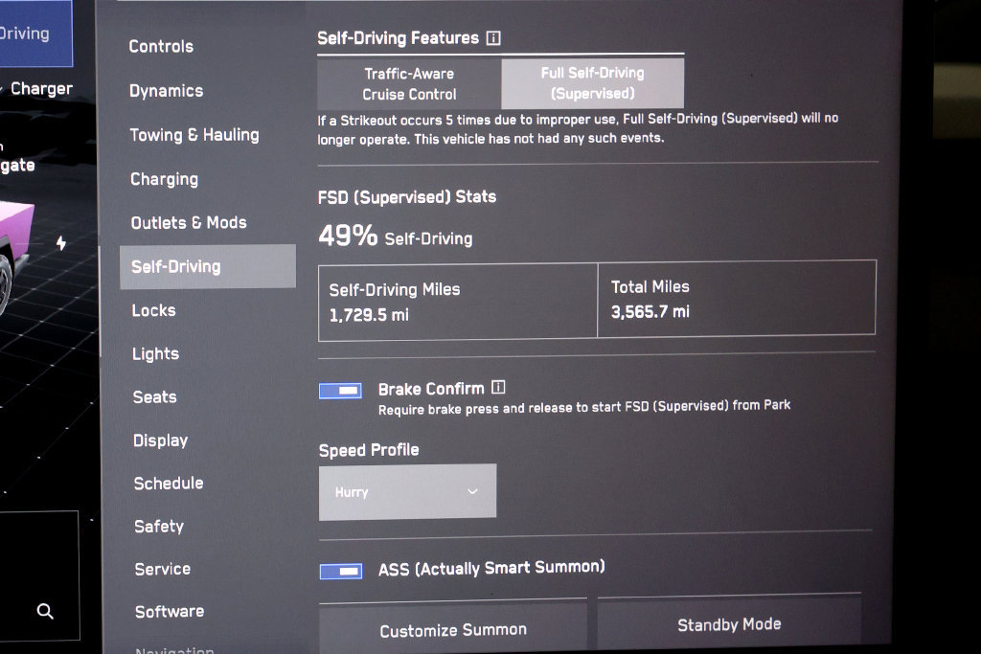
Task: Select the Self-Driving menu item
Action: [x=208, y=267]
